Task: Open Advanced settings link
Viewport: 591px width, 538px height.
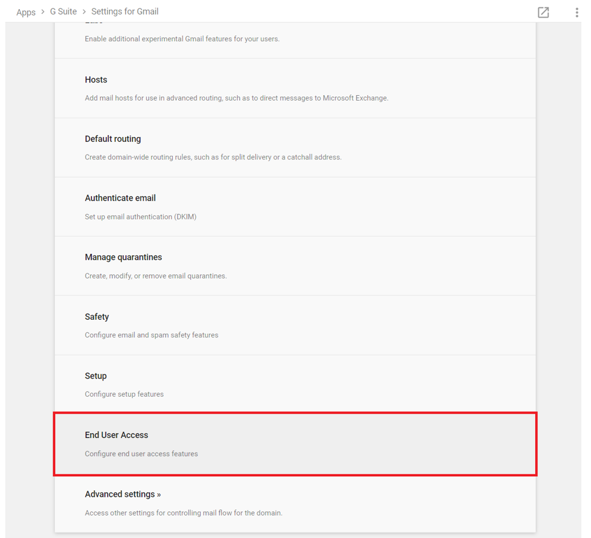Action: click(x=123, y=494)
